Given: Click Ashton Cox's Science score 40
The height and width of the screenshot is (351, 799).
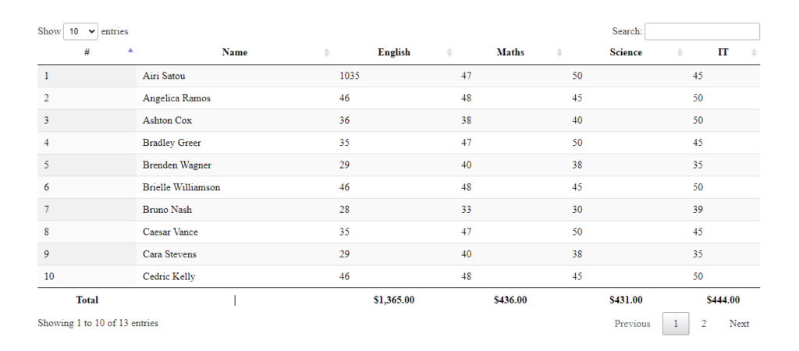Looking at the screenshot, I should pos(577,121).
